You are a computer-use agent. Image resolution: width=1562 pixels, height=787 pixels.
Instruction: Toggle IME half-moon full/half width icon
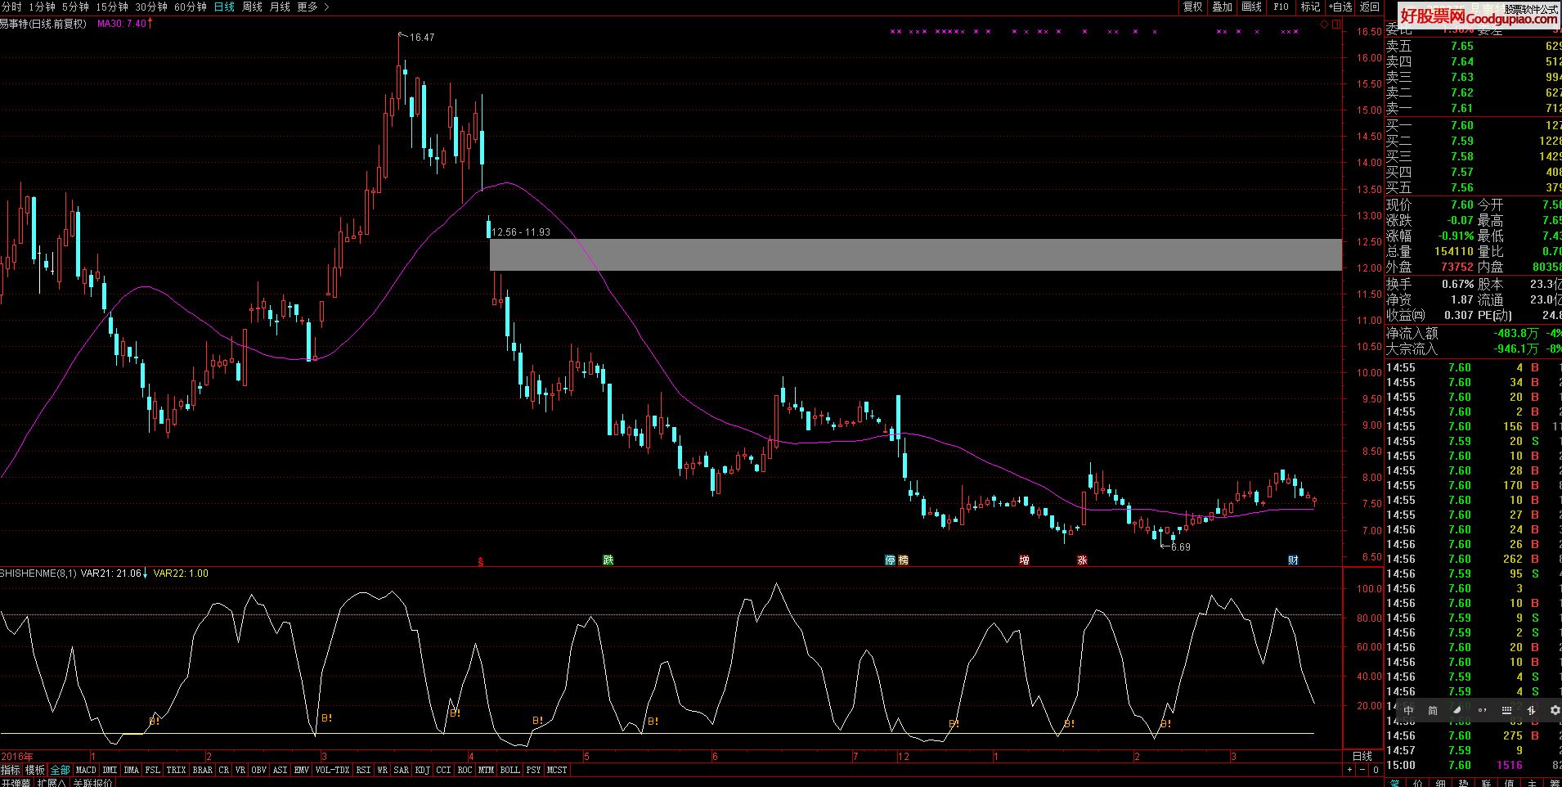[x=1457, y=710]
